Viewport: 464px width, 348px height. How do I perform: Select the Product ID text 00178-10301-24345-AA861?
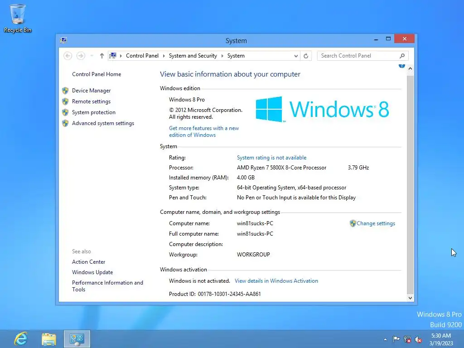[x=229, y=294]
